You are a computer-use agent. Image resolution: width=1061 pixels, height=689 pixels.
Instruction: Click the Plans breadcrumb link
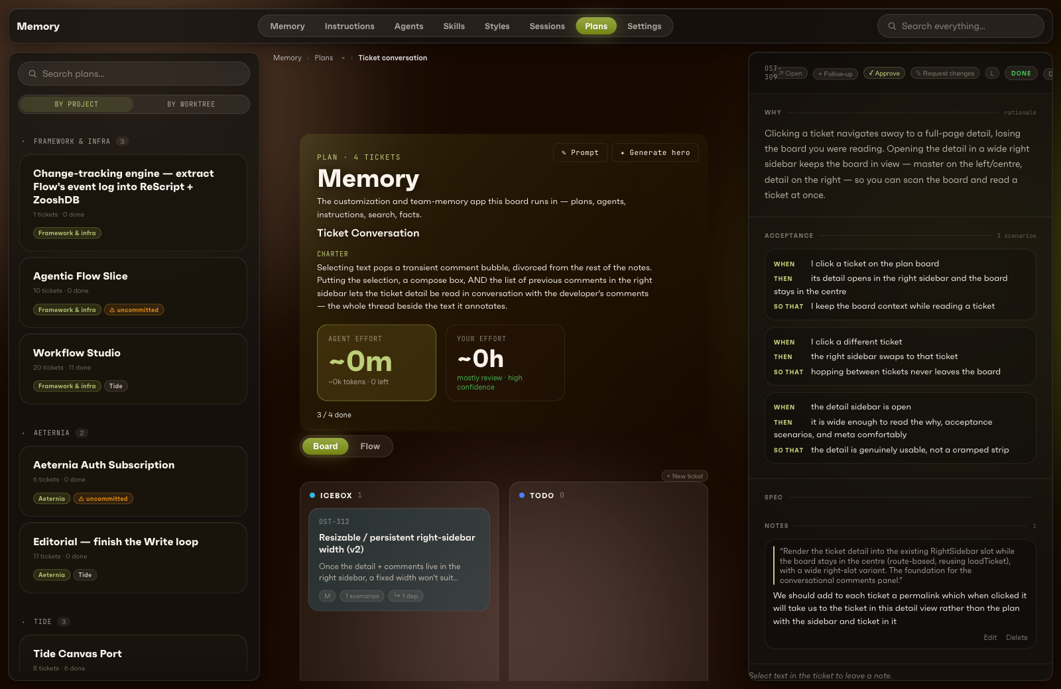[x=324, y=58]
